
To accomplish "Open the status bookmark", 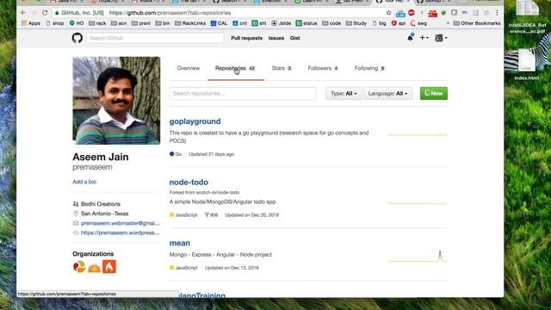I will tap(306, 23).
